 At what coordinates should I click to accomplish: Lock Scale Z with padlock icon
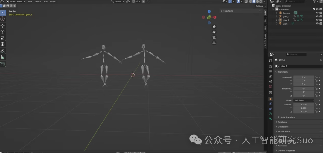[316, 111]
